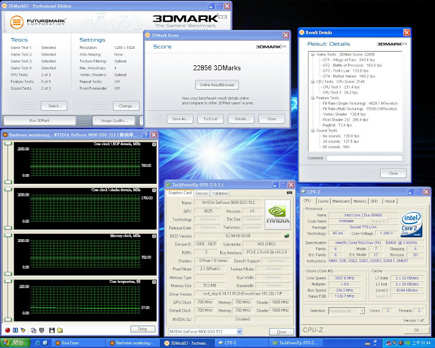Viewport: 435px width, 348px height.
Task: Pause hardware monitoring with blue pause icon
Action: pos(15,330)
